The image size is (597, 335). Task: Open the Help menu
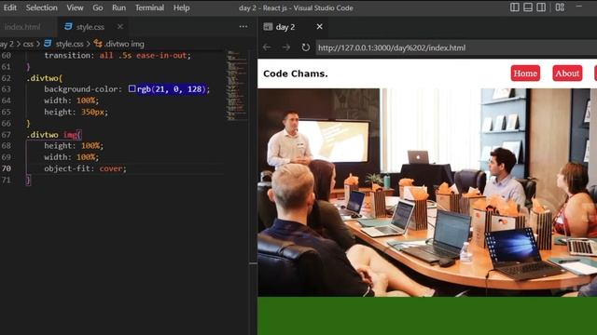tap(181, 7)
